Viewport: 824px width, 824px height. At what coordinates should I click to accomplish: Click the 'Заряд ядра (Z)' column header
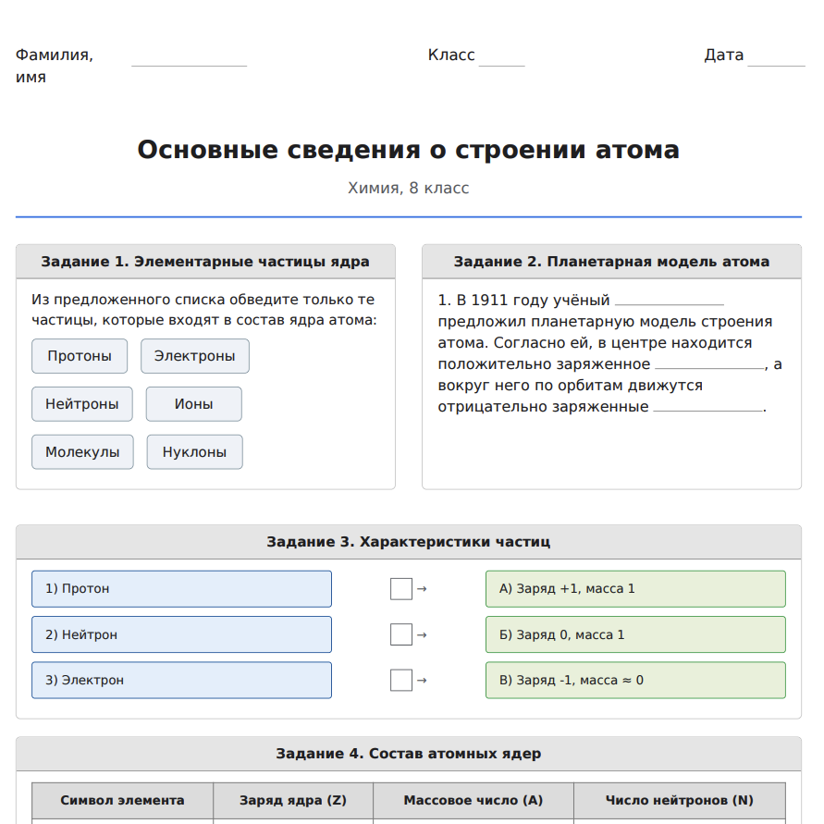click(x=293, y=800)
